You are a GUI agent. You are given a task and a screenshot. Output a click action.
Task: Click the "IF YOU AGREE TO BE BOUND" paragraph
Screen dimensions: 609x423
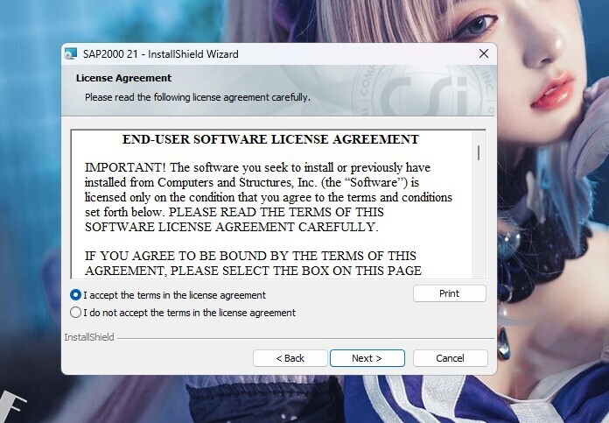(x=253, y=264)
